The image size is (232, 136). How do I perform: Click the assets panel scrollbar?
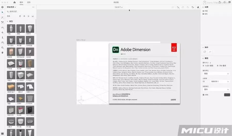click(36, 26)
